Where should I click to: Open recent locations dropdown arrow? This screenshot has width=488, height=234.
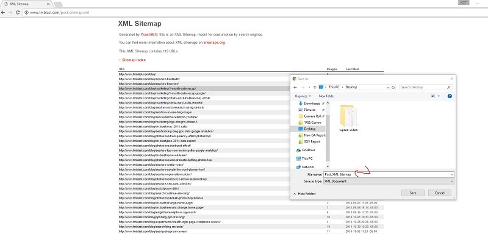point(309,88)
